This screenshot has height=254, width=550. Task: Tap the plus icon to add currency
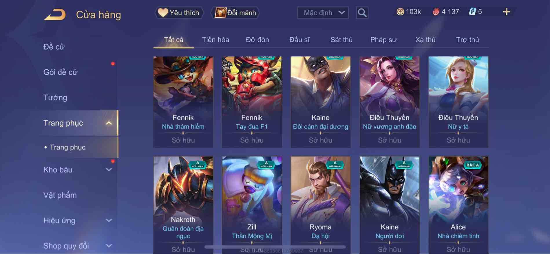[x=506, y=12]
